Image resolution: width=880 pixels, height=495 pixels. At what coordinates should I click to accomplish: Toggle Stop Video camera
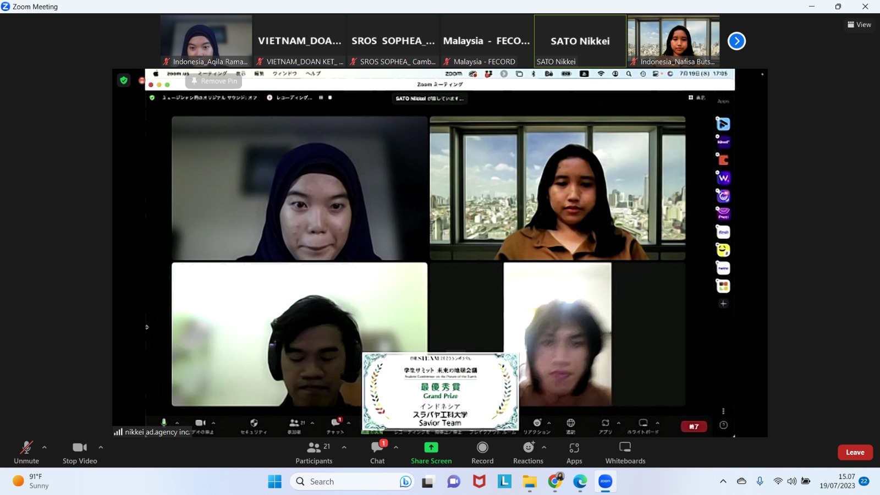click(80, 452)
